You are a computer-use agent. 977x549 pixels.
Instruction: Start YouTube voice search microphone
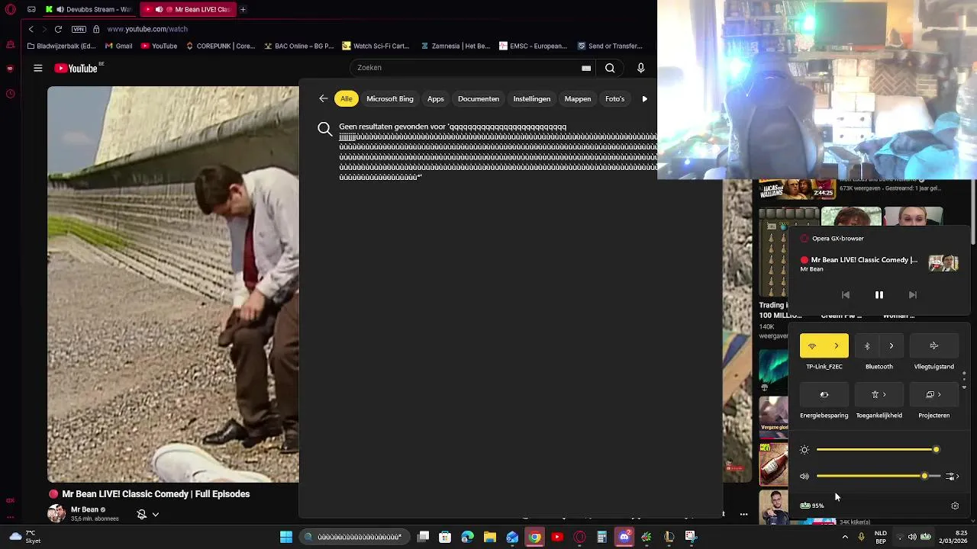pos(640,68)
